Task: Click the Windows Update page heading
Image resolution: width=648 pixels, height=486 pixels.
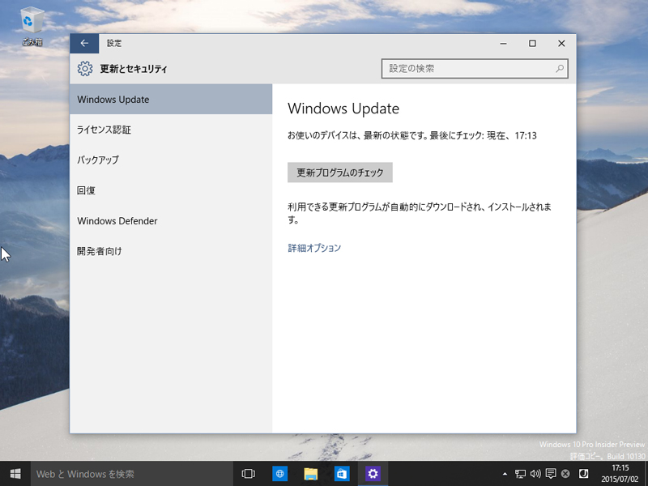Action: (343, 109)
